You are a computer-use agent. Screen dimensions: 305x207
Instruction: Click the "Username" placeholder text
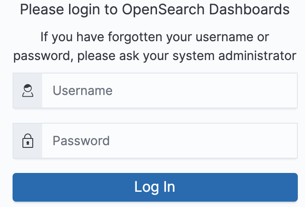pyautogui.click(x=83, y=91)
